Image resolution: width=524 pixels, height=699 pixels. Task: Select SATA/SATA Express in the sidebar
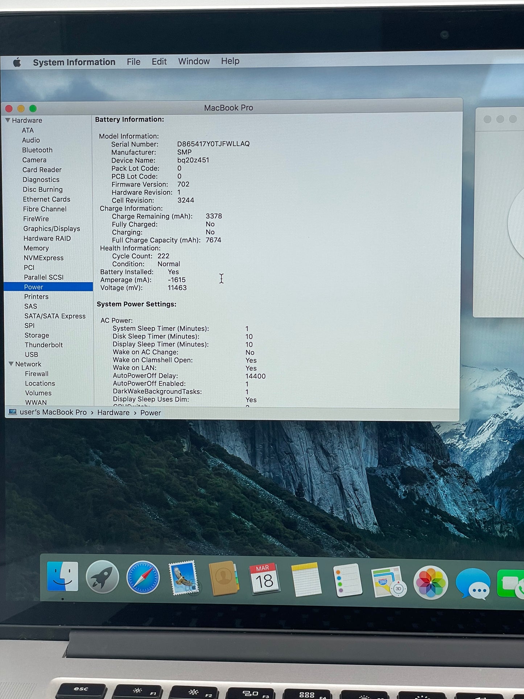55,316
